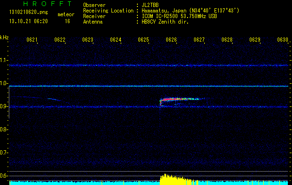Click the 0626 time marker
Image resolution: width=292 pixels, height=185 pixels.
[171, 40]
